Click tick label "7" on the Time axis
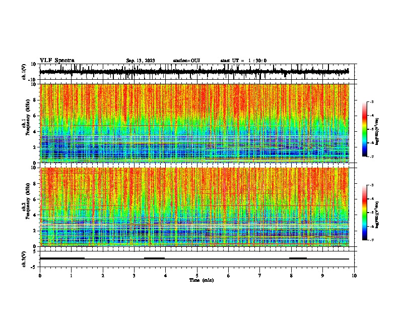The height and width of the screenshot is (309, 399). tap(260, 276)
